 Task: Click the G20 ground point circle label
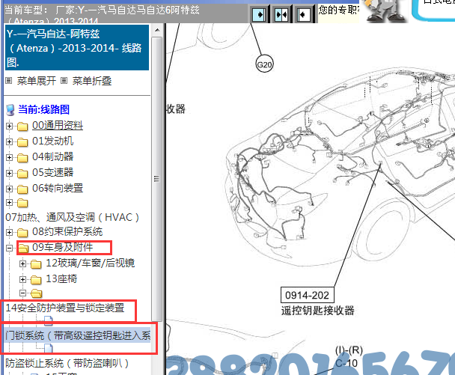click(x=264, y=64)
